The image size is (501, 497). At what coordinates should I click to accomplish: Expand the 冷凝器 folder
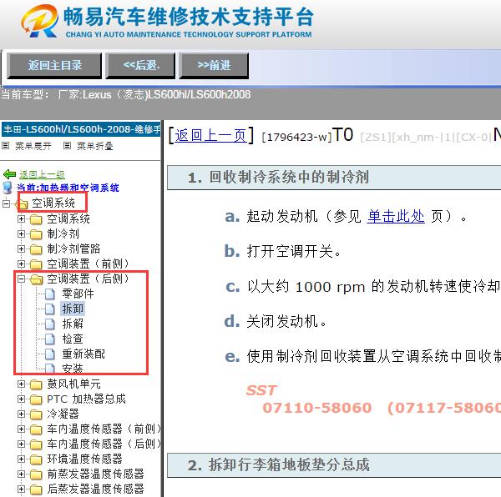[21, 414]
